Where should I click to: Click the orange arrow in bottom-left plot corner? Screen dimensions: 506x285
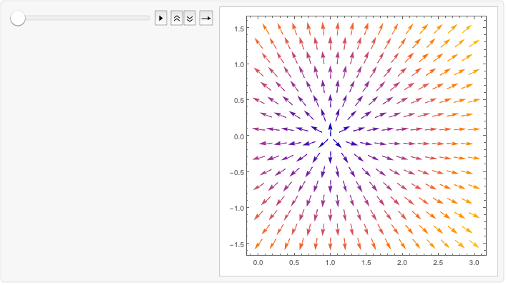258,244
